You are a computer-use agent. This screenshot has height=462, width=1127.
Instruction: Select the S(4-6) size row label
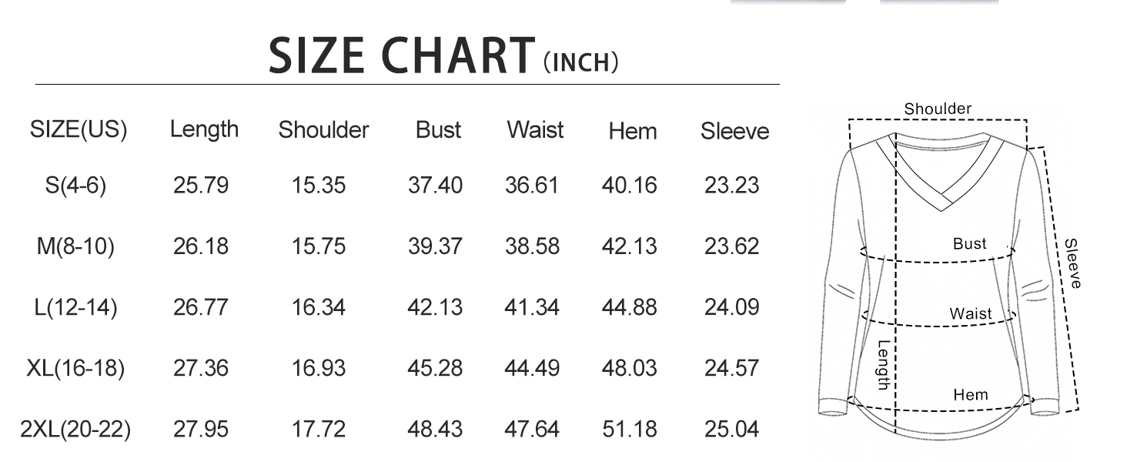75,186
